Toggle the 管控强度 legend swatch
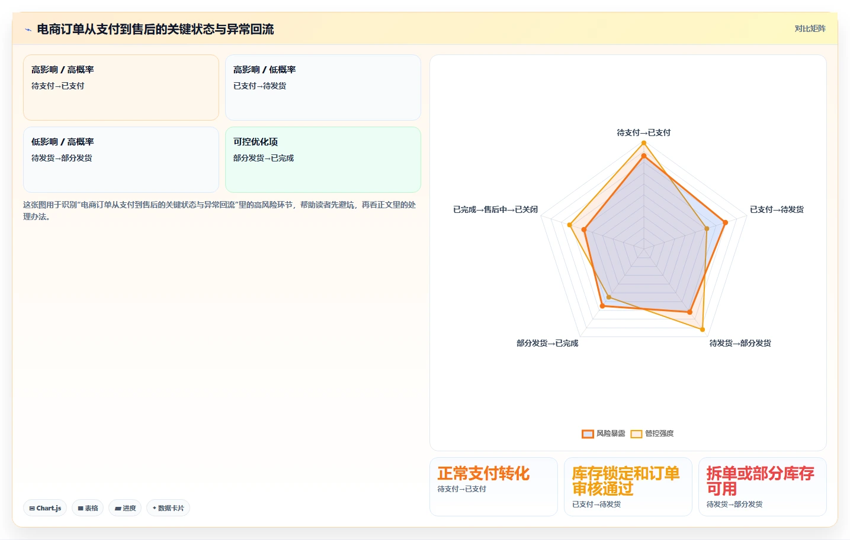 click(x=636, y=434)
